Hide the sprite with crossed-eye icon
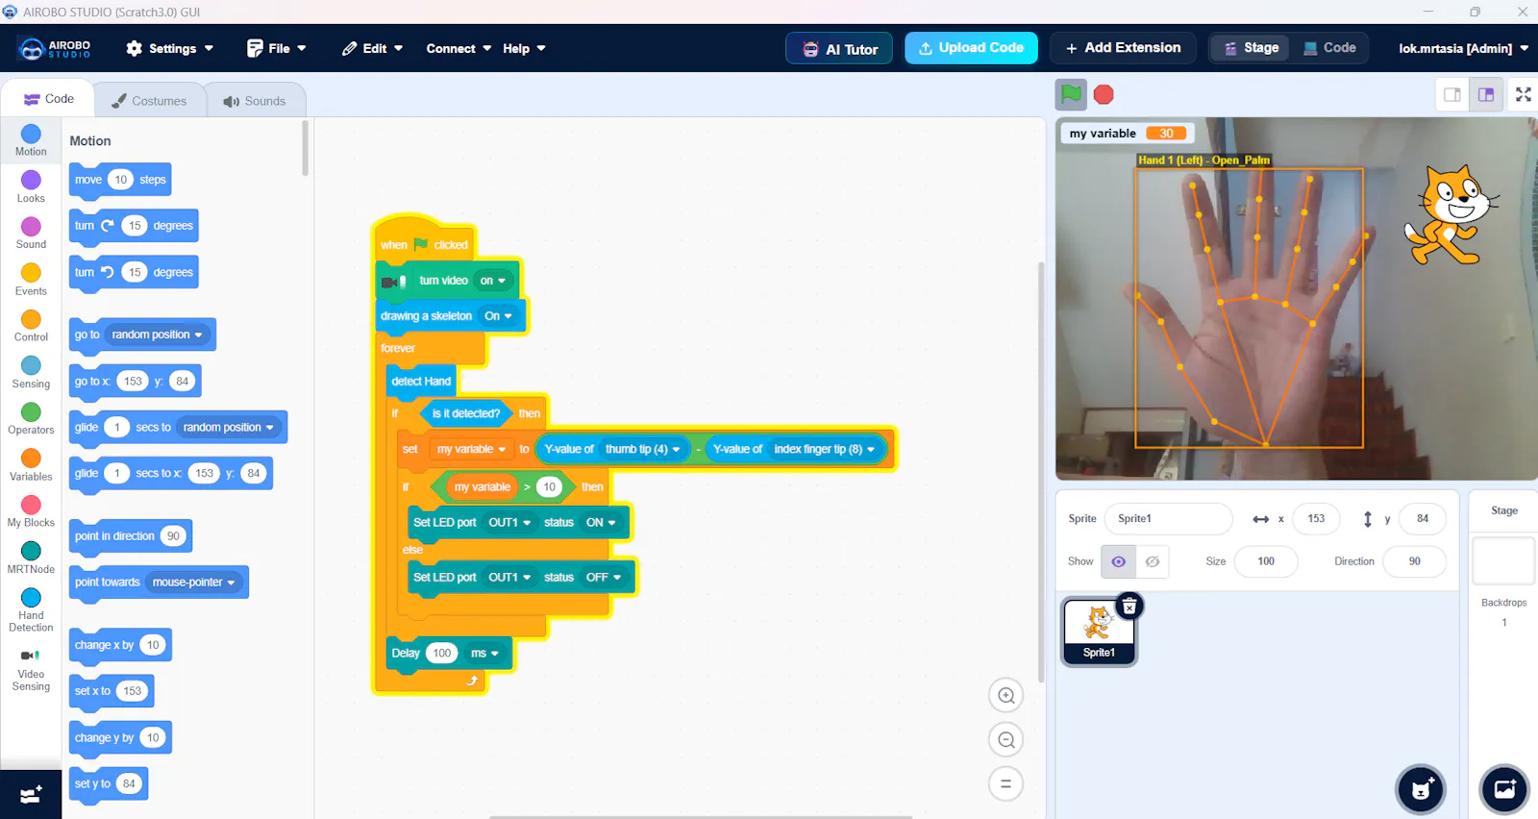The height and width of the screenshot is (819, 1538). (x=1153, y=561)
